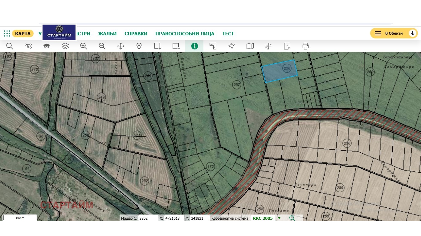The width and height of the screenshot is (421, 236).
Task: Select the zoom out tool
Action: point(102,46)
